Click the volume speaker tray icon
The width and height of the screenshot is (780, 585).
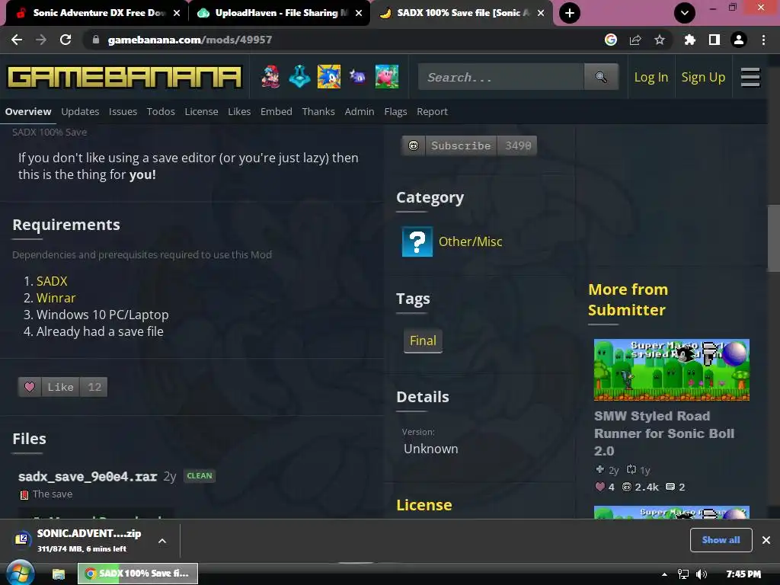coord(702,574)
